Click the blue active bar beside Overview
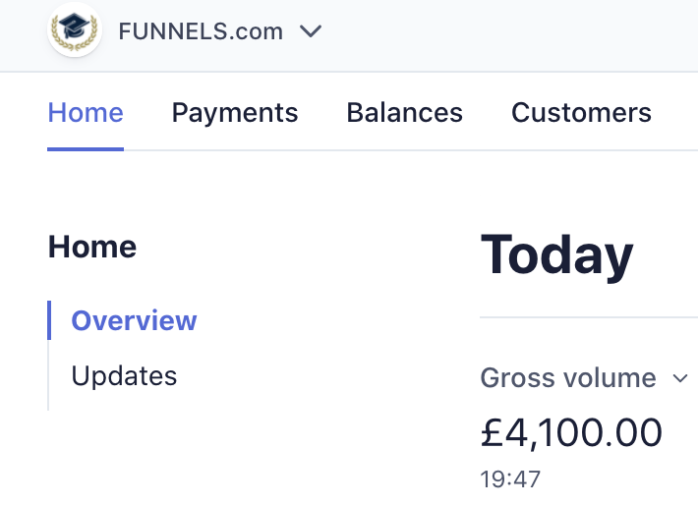This screenshot has width=698, height=505. click(49, 320)
